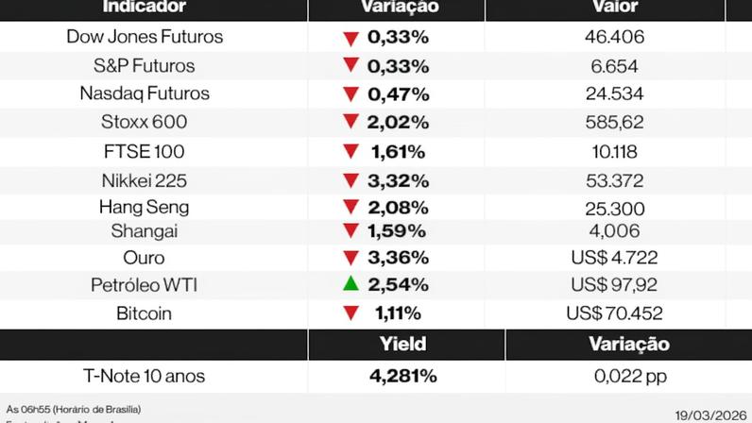Click the red down arrow for Nikkei 225
This screenshot has width=752, height=423.
coord(351,180)
